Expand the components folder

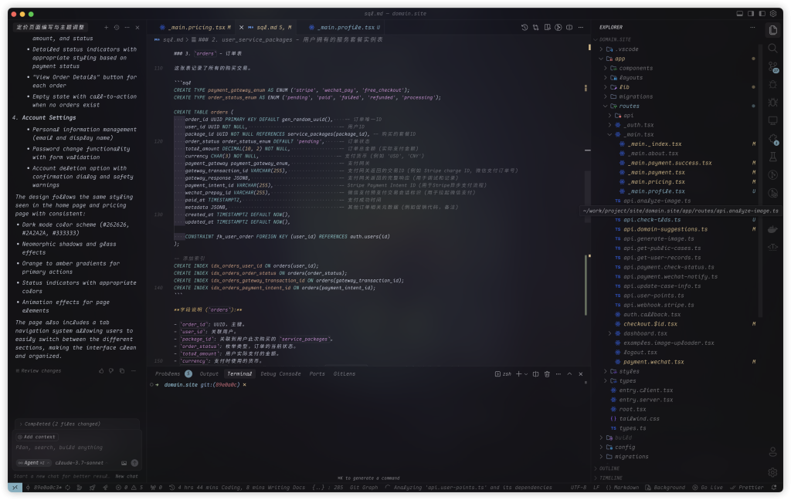tap(635, 68)
